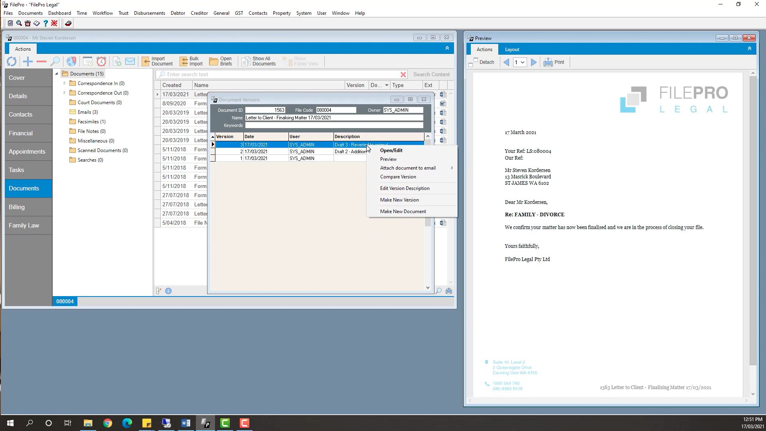The image size is (766, 431).
Task: Open the Do... column filter dropdown arrow
Action: pos(387,85)
